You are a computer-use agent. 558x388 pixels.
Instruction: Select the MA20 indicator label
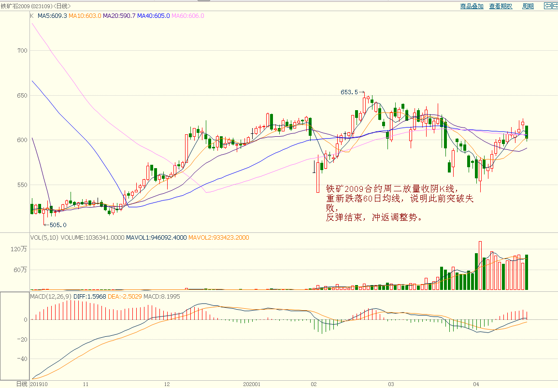119,16
